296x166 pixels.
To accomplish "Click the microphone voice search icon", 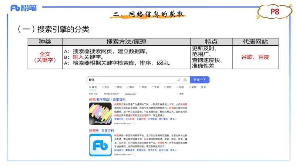I will 179,80.
